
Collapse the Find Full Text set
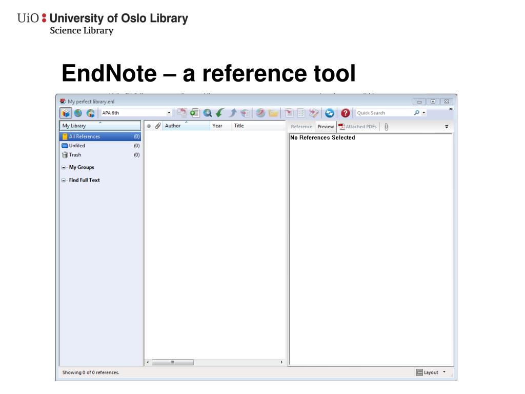pyautogui.click(x=64, y=180)
